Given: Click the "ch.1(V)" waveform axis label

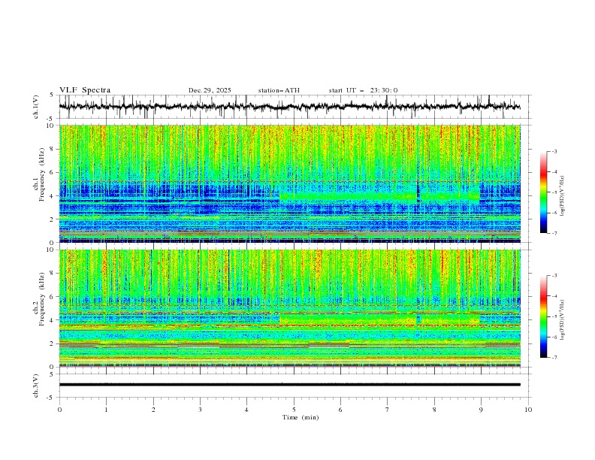Looking at the screenshot, I should click(x=36, y=107).
